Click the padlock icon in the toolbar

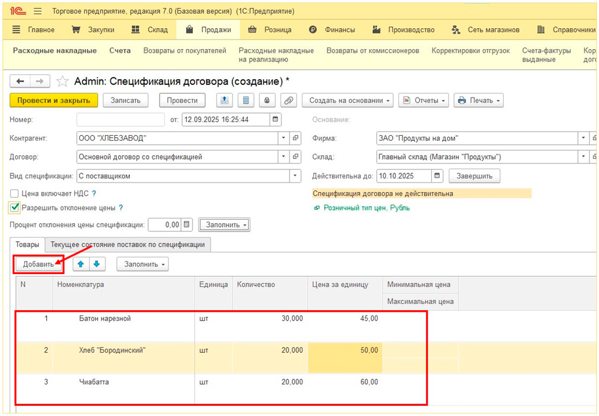(x=267, y=101)
